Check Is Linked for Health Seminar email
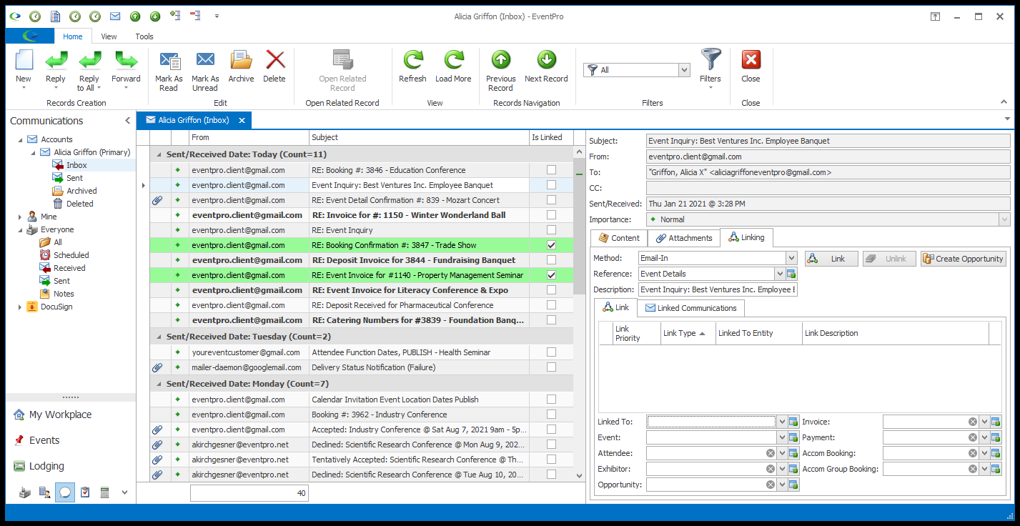 pos(551,352)
